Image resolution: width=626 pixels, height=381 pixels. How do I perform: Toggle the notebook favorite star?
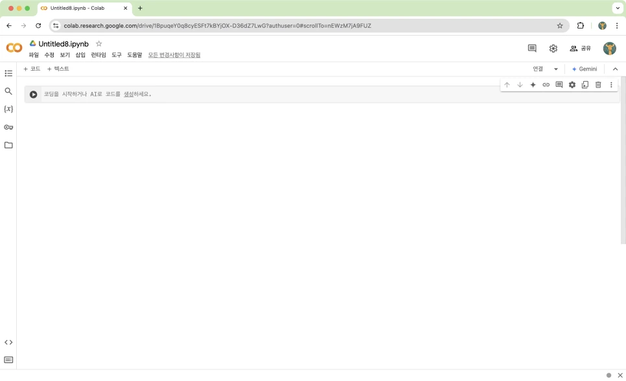(99, 43)
